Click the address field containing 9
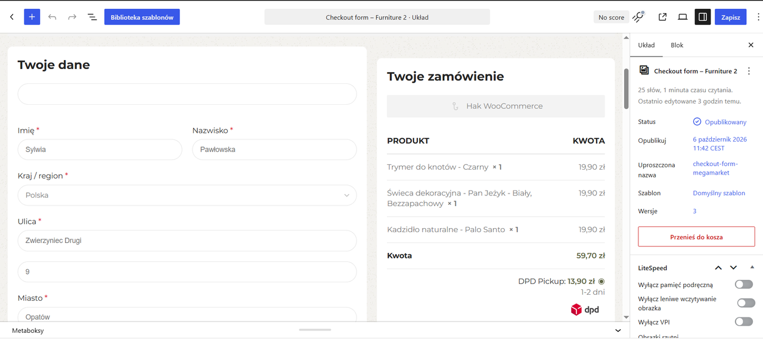The height and width of the screenshot is (340, 763). [x=187, y=272]
